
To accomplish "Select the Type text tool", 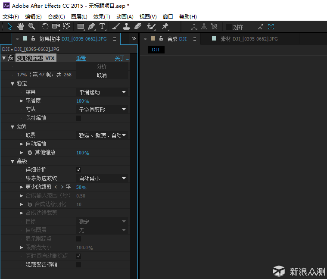I will pyautogui.click(x=102, y=26).
